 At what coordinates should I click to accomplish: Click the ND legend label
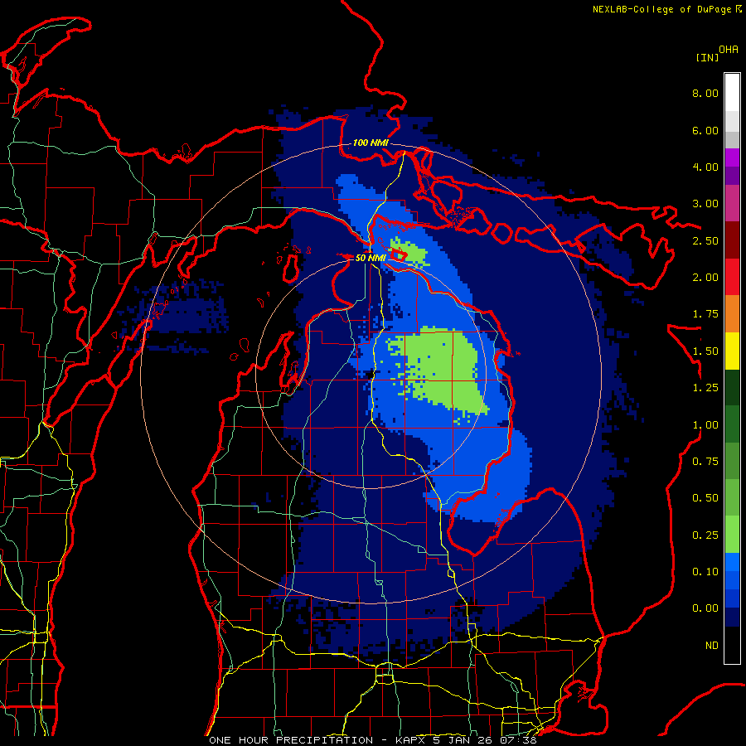[712, 646]
